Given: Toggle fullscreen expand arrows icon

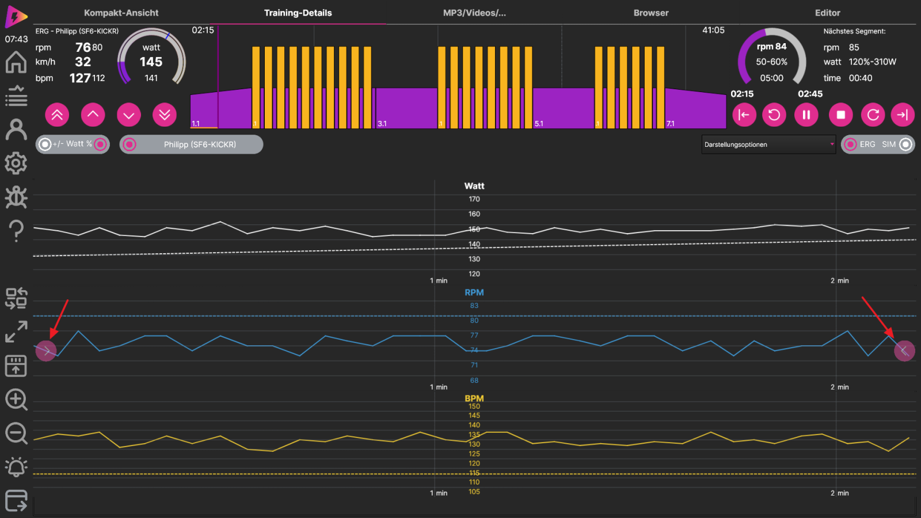Looking at the screenshot, I should (16, 332).
